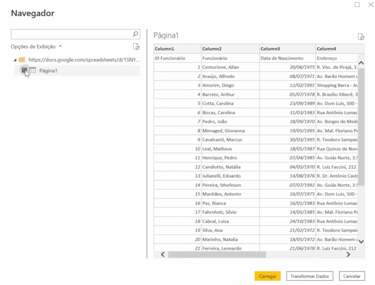Refresh the Página1 preview icon
This screenshot has width=375, height=285.
pyautogui.click(x=361, y=37)
